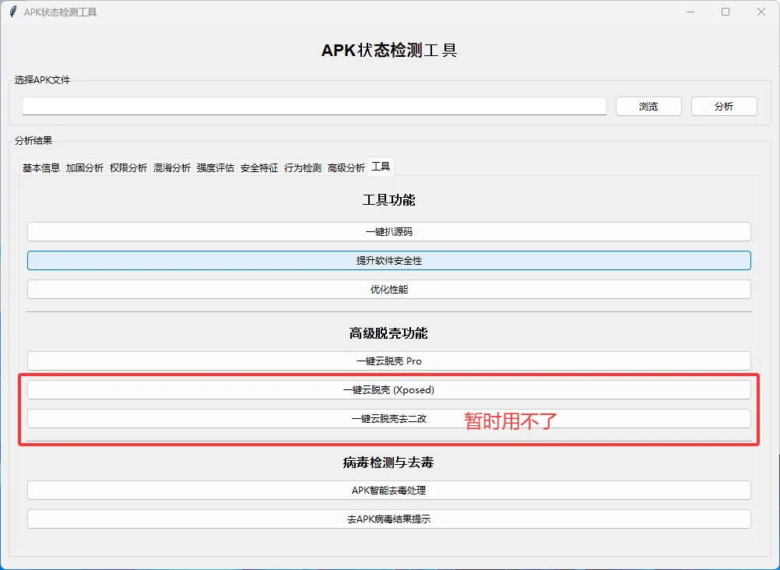Click inside the APK file path input field
Viewport: 780px width, 570px height.
311,106
